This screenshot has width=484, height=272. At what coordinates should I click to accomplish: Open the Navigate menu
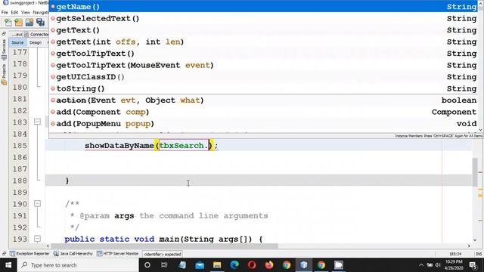click(41, 12)
